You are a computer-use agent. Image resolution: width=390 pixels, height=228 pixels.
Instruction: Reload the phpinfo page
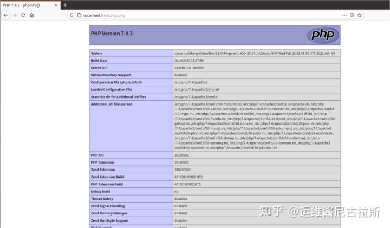[23, 15]
